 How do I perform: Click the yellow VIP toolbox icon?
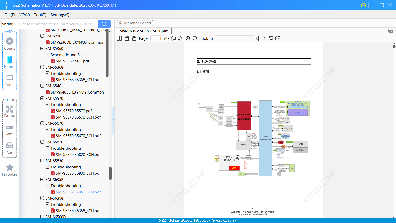(x=363, y=5)
